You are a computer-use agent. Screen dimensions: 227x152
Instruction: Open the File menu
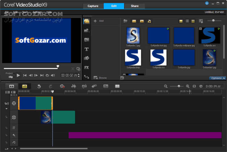7,12
